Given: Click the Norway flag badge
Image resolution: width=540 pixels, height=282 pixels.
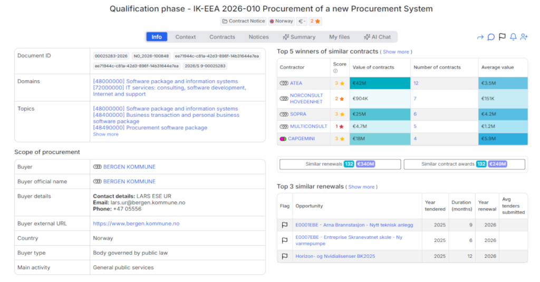Looking at the screenshot, I should [x=281, y=21].
